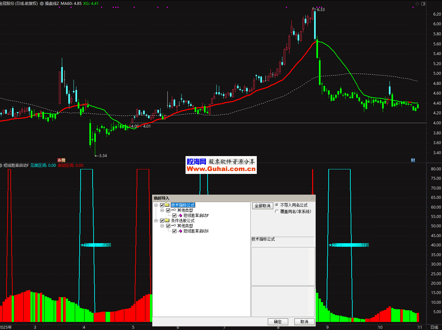Click the 4.00 - 4.01 price label

click(x=141, y=126)
